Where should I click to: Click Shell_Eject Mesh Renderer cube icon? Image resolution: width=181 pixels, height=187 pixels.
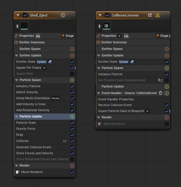tap(18, 172)
